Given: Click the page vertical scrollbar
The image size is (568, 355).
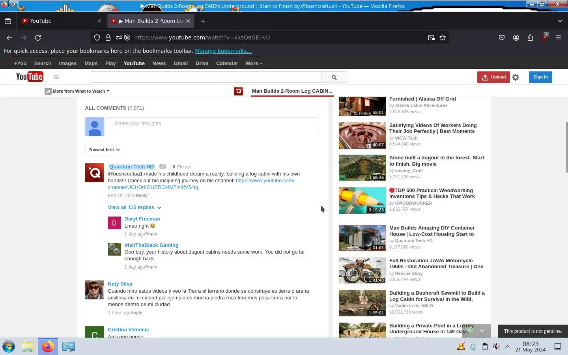Looking at the screenshot, I should tap(566, 147).
